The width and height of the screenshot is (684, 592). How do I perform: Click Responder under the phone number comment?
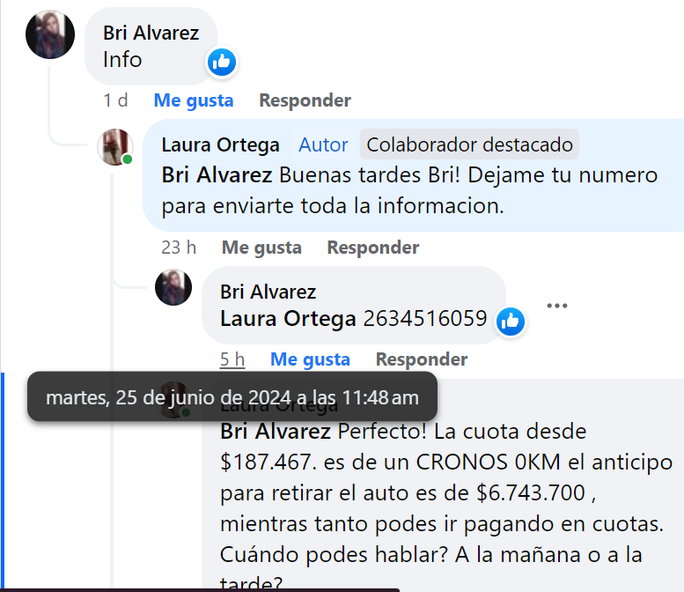422,359
